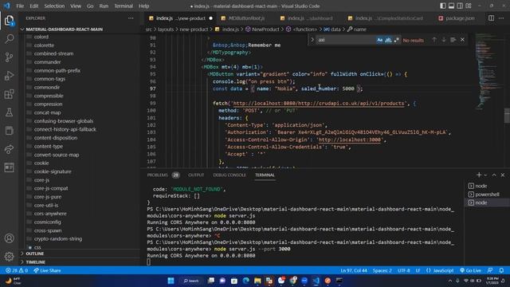This screenshot has width=510, height=287.
Task: Close the find widget
Action: pos(462,40)
